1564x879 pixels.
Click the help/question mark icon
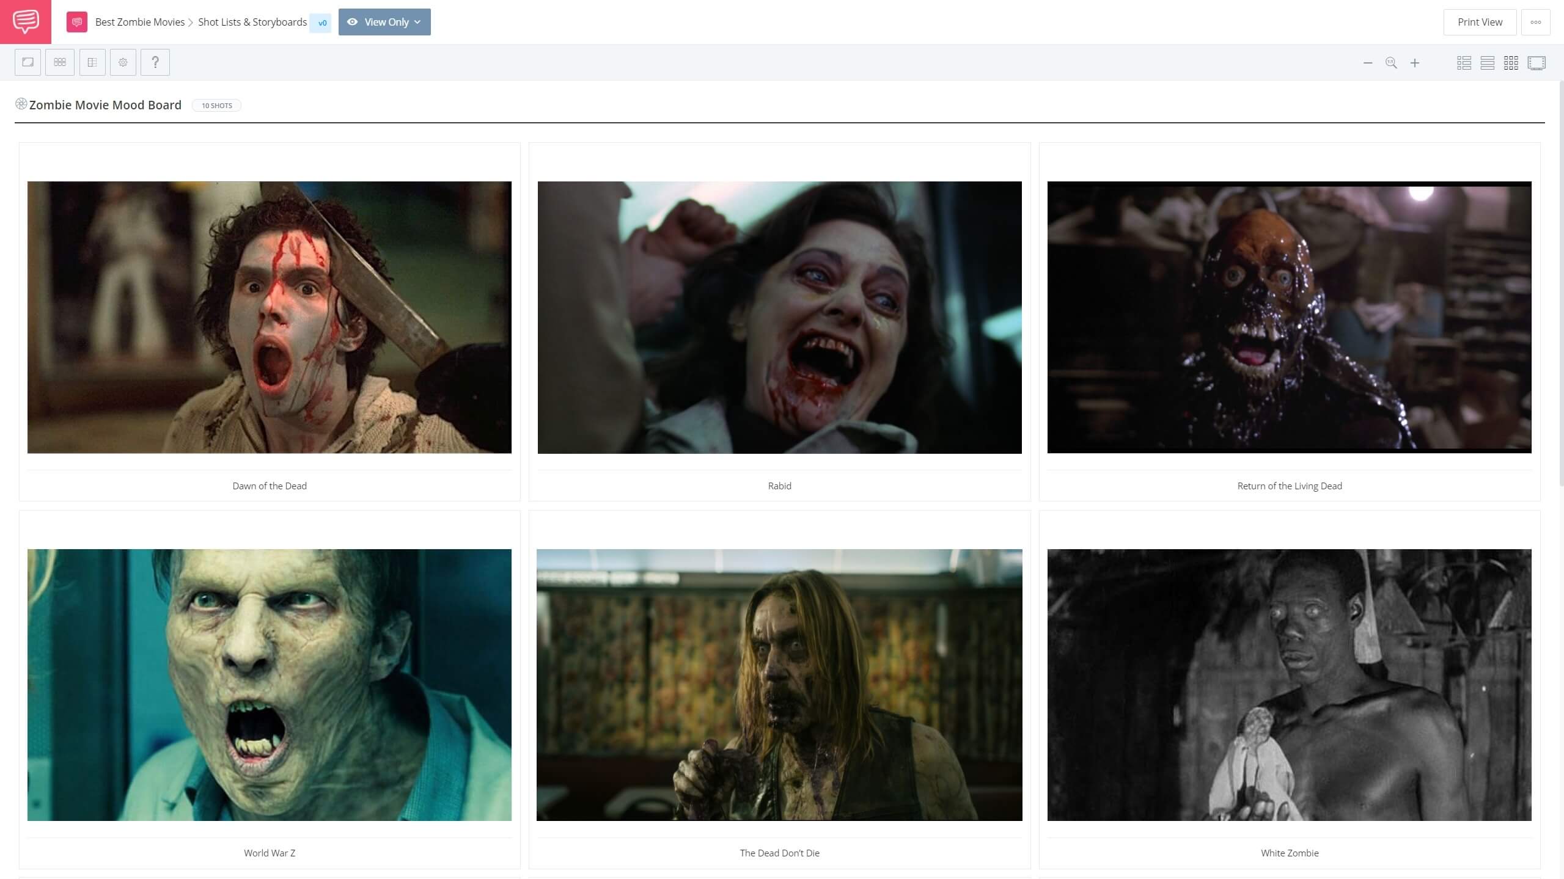155,62
